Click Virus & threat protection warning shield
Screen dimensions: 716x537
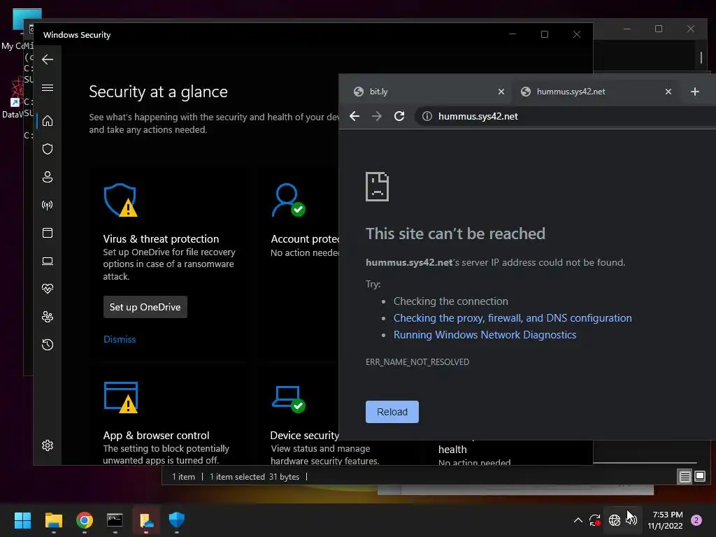click(120, 200)
